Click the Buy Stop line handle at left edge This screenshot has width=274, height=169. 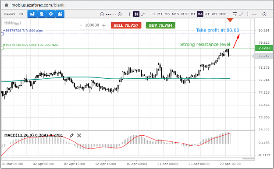coord(3,48)
